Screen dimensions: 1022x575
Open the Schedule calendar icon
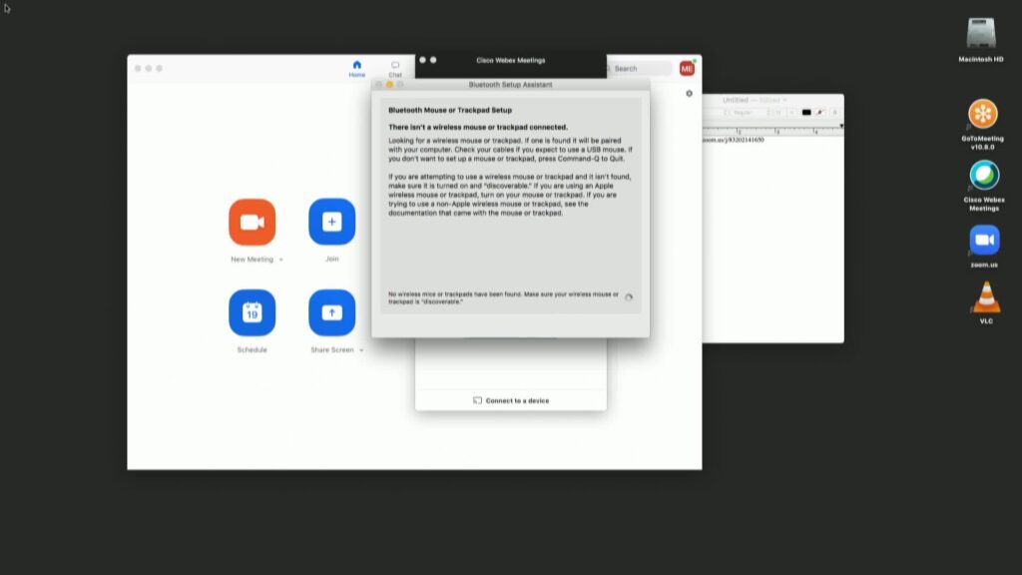(253, 312)
